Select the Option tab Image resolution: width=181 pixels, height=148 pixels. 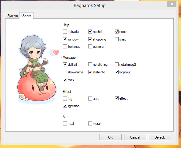26,15
